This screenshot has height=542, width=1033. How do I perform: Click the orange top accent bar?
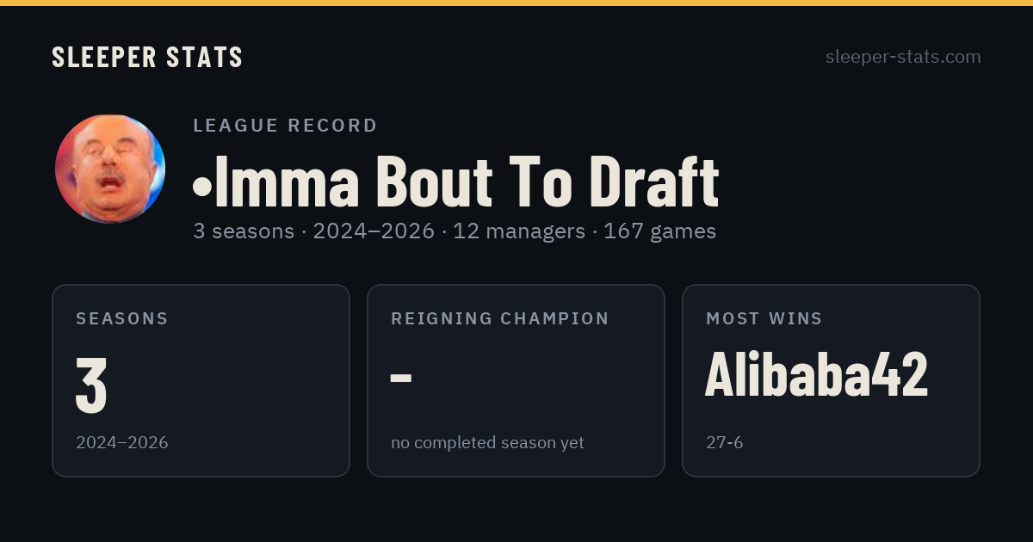click(x=516, y=3)
